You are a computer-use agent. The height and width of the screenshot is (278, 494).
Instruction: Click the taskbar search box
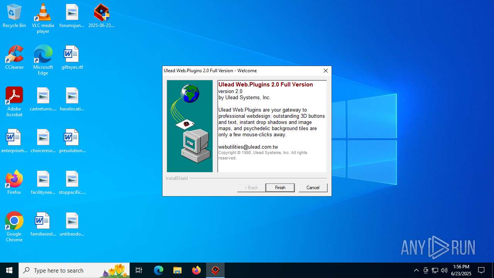click(x=74, y=270)
